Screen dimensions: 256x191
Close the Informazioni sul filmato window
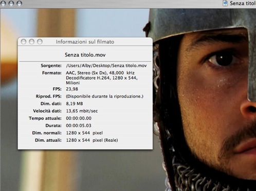point(24,42)
